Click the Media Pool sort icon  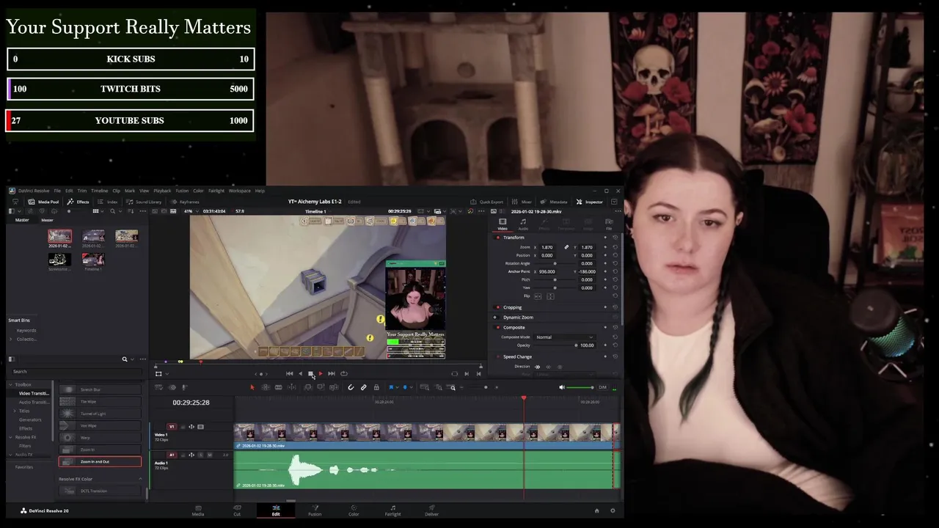[x=131, y=211]
